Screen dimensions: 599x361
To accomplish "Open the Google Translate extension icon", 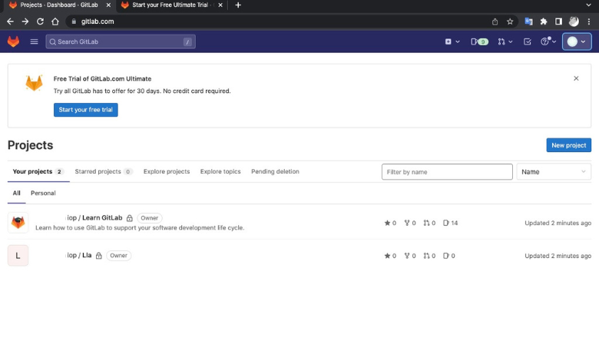I will click(528, 22).
